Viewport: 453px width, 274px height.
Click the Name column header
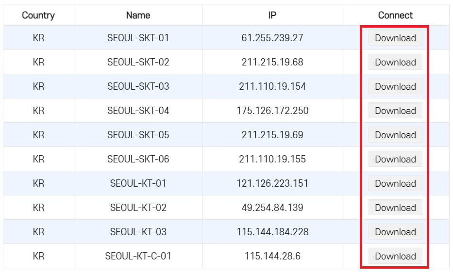pos(138,15)
